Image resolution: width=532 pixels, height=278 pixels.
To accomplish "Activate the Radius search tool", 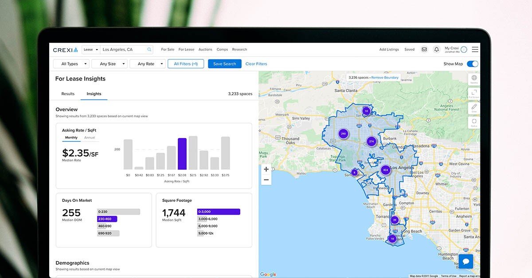I will click(x=474, y=122).
